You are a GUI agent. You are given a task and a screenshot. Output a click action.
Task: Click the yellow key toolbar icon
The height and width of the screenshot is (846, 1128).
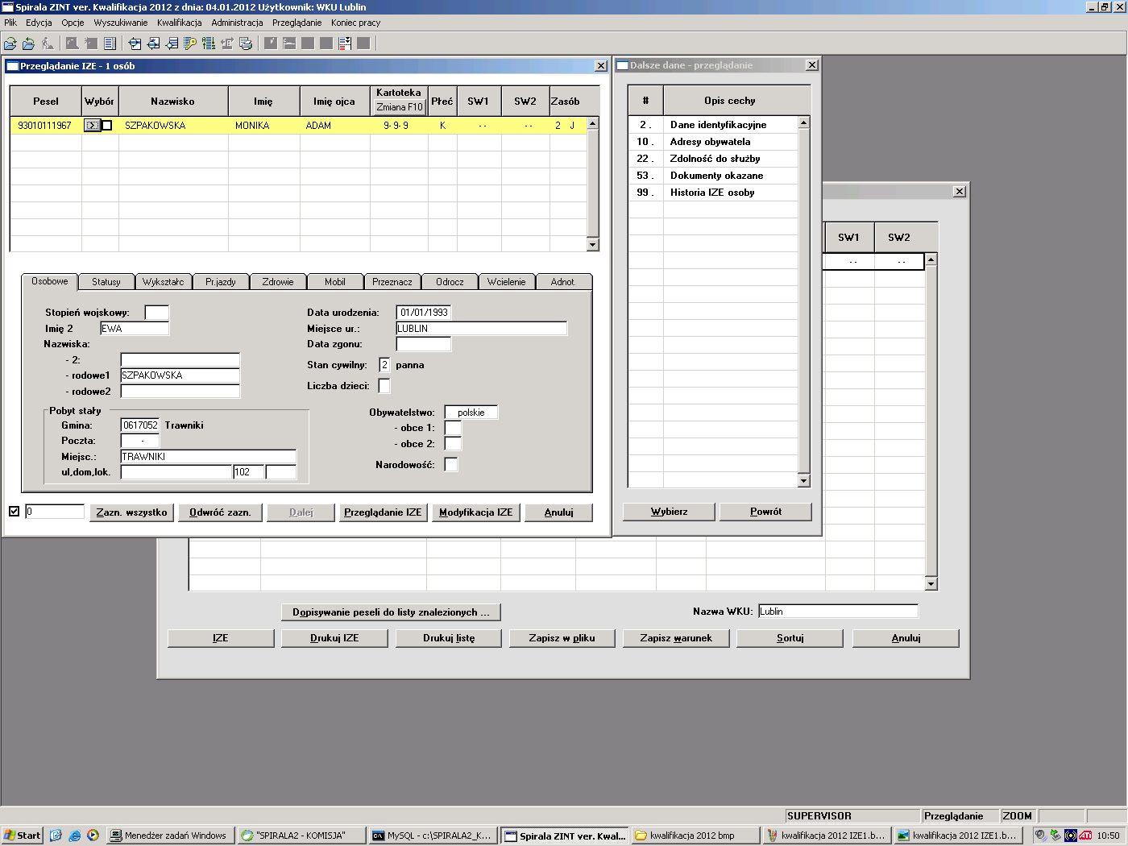click(x=190, y=44)
